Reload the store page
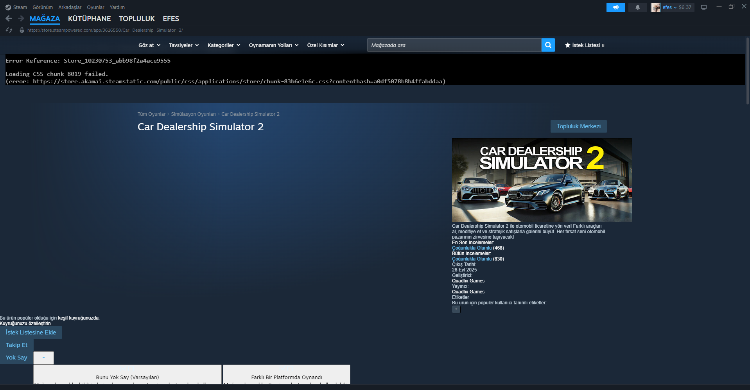Image resolution: width=750 pixels, height=390 pixels. pos(9,30)
